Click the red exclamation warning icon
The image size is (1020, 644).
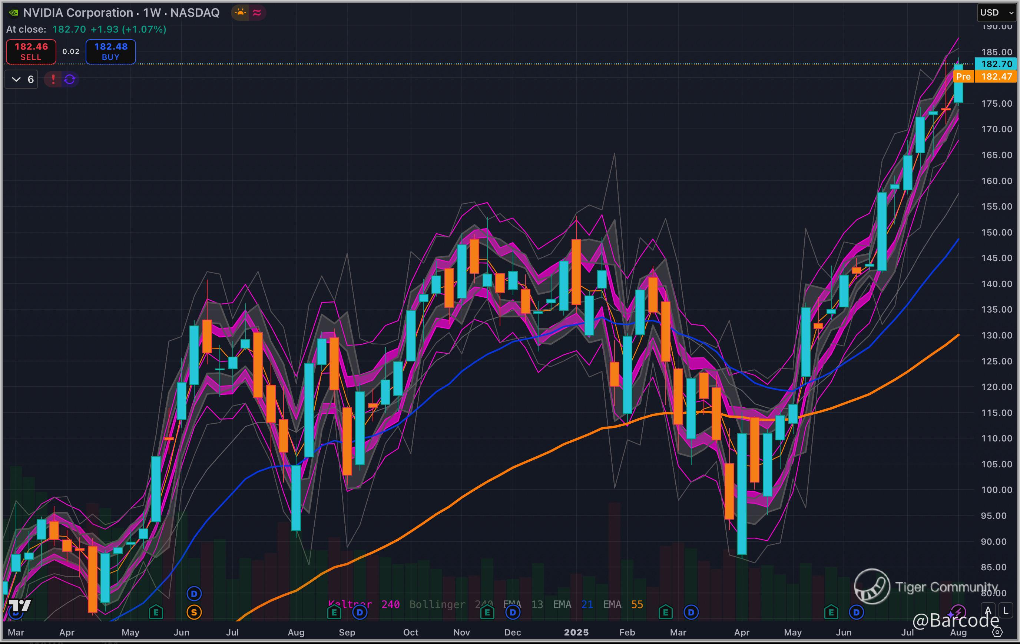pos(53,79)
